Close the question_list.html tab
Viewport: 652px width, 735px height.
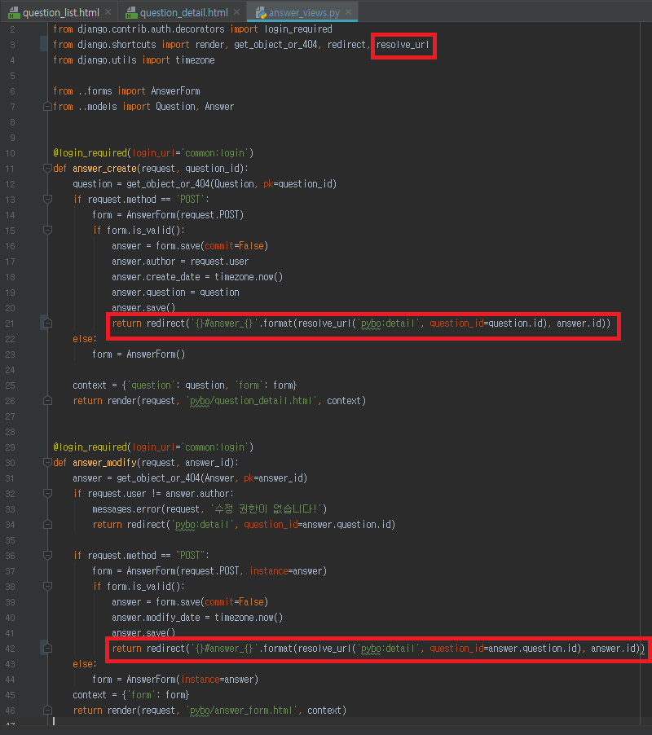coord(108,12)
